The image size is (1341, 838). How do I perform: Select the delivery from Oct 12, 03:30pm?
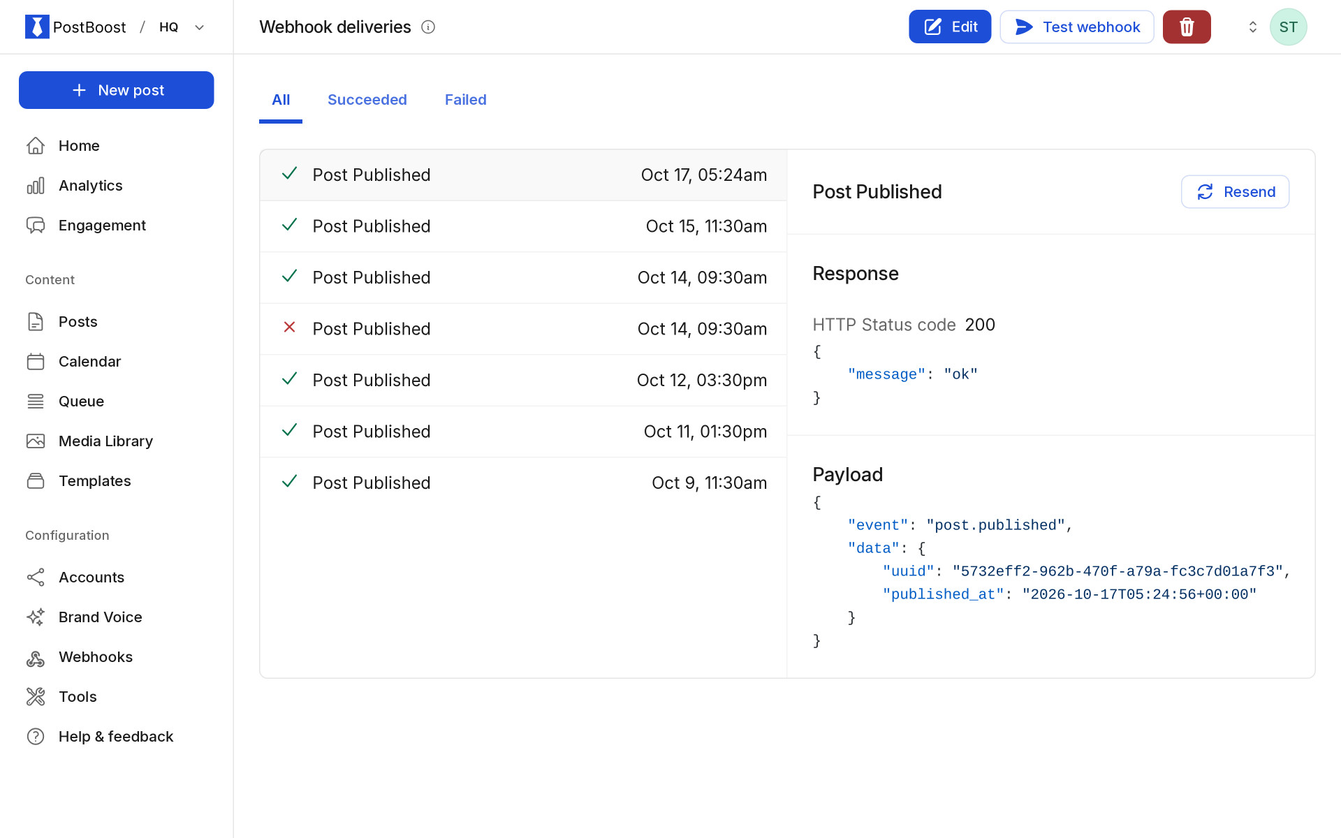click(523, 381)
